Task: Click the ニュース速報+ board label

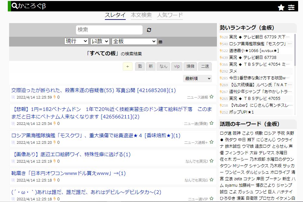Action: tap(196, 142)
